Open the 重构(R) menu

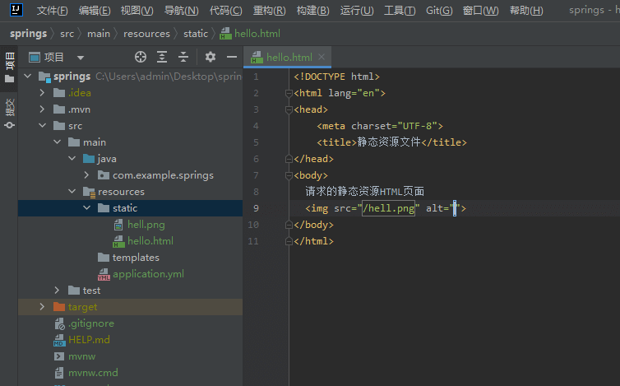click(269, 11)
